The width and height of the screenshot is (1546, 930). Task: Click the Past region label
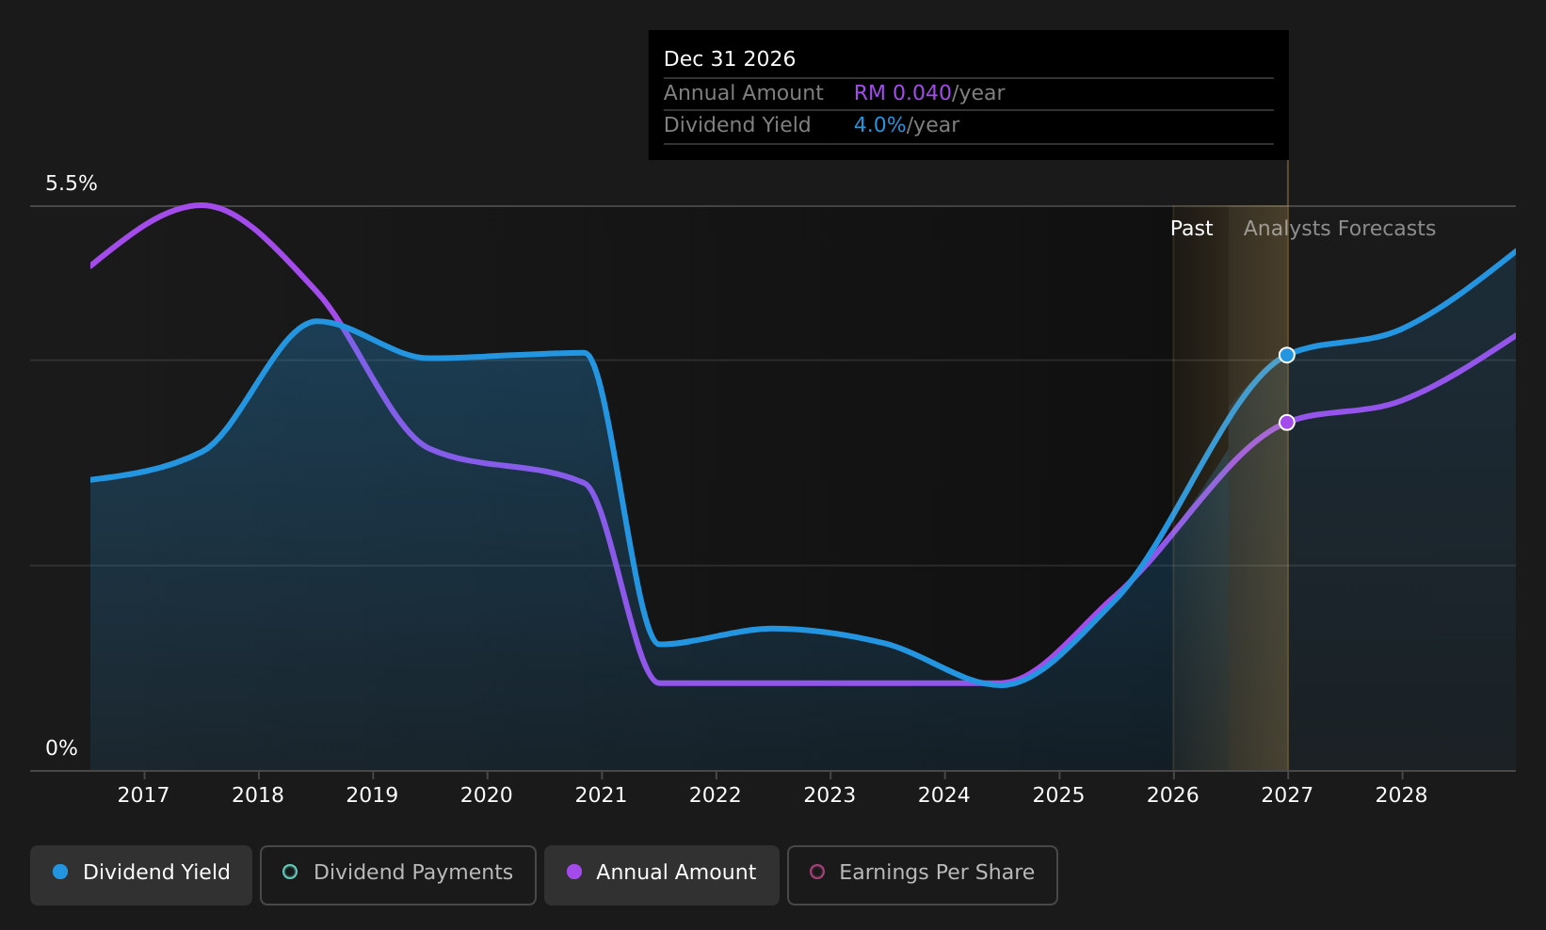[x=1191, y=229]
